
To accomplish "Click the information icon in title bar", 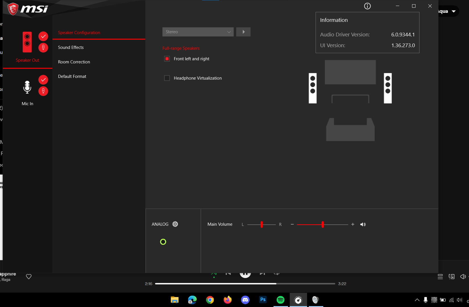I will tap(367, 6).
